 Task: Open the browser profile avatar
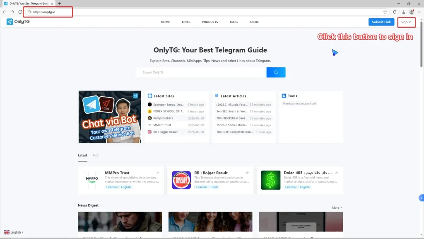[x=412, y=12]
